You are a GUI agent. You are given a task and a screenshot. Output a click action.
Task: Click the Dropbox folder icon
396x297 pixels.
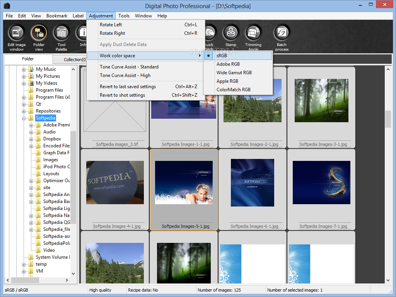click(x=38, y=139)
